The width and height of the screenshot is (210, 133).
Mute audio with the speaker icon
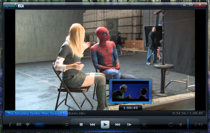[x=182, y=124]
